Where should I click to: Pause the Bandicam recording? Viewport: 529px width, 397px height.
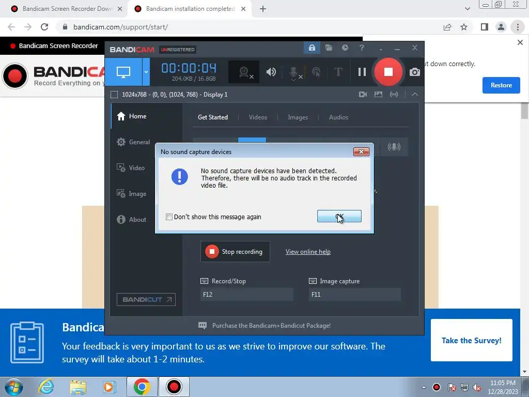[362, 71]
